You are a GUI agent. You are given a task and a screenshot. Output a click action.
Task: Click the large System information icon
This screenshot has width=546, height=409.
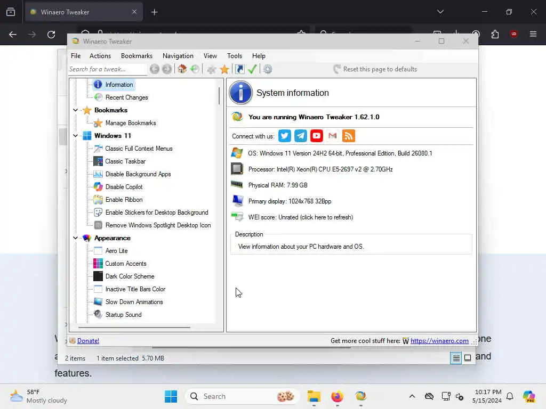click(x=240, y=93)
